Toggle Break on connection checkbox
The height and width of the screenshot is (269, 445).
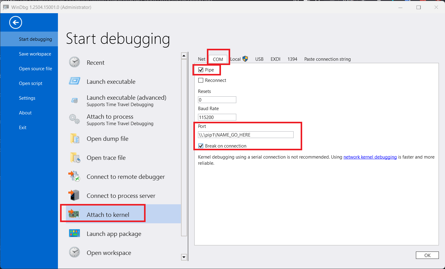pos(201,146)
